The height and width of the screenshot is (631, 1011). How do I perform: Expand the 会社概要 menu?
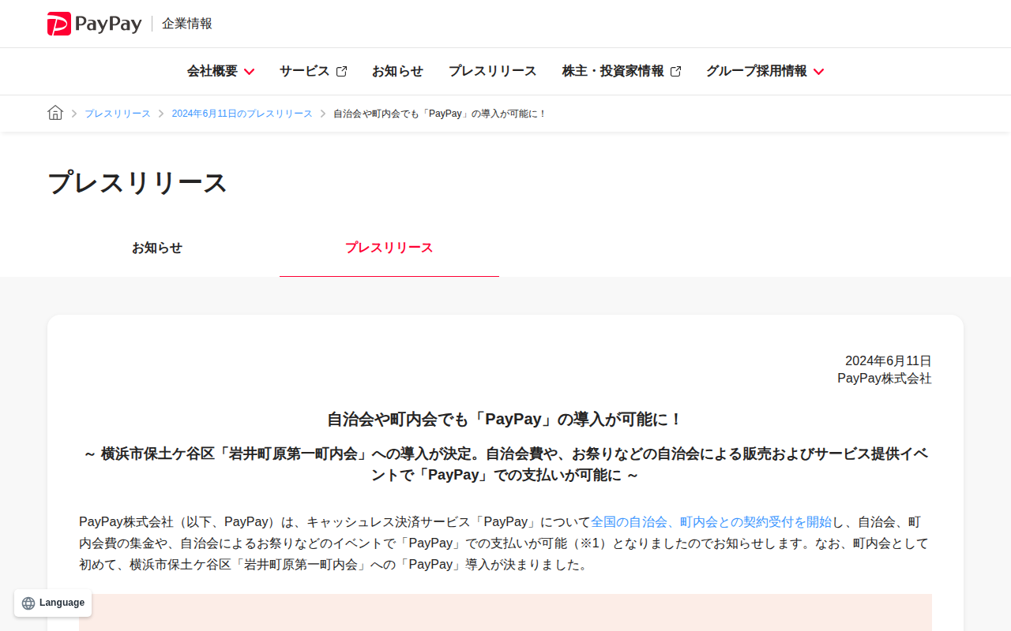coord(220,71)
